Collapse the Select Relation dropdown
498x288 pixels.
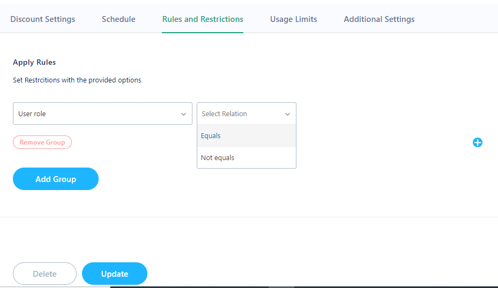tap(247, 113)
